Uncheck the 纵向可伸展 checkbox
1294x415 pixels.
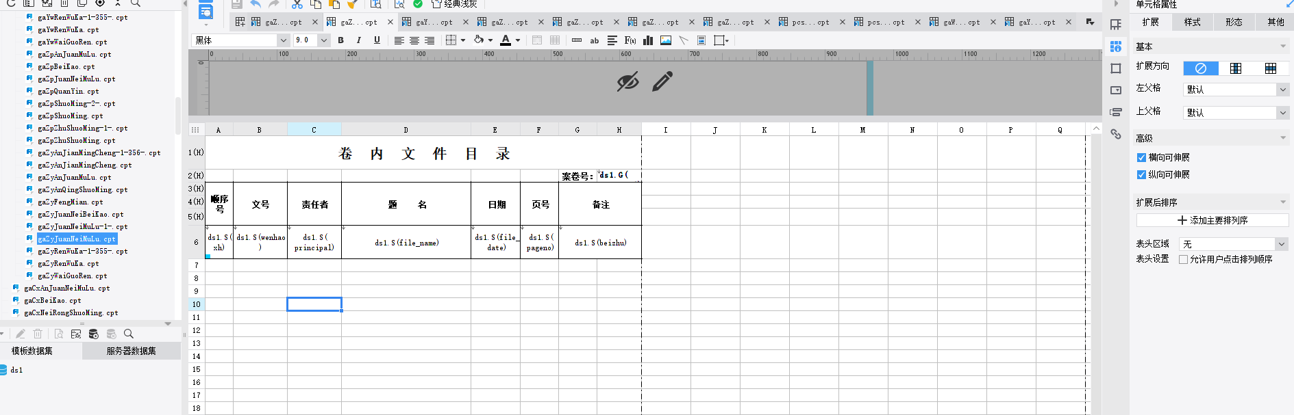(x=1141, y=174)
